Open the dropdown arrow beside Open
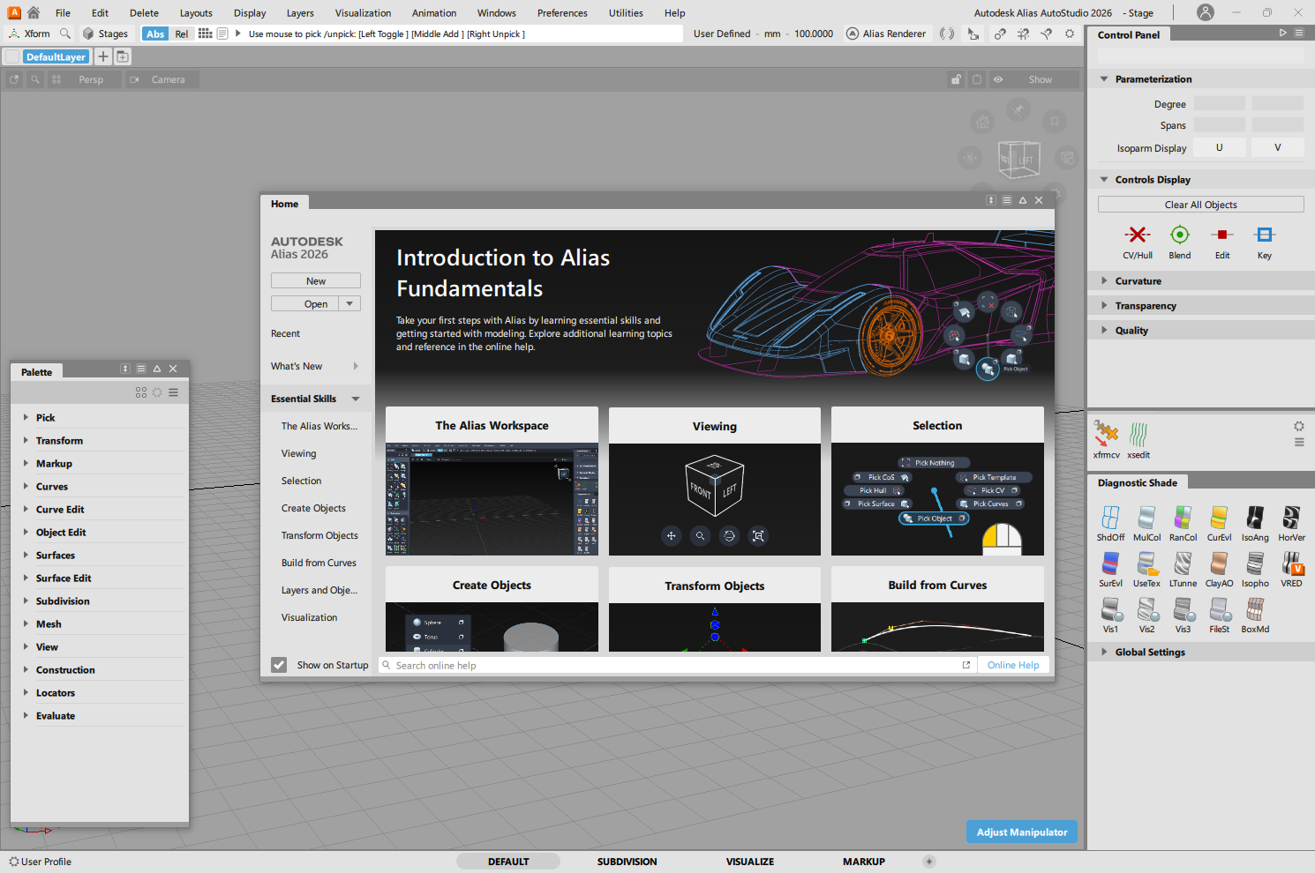 tap(349, 304)
